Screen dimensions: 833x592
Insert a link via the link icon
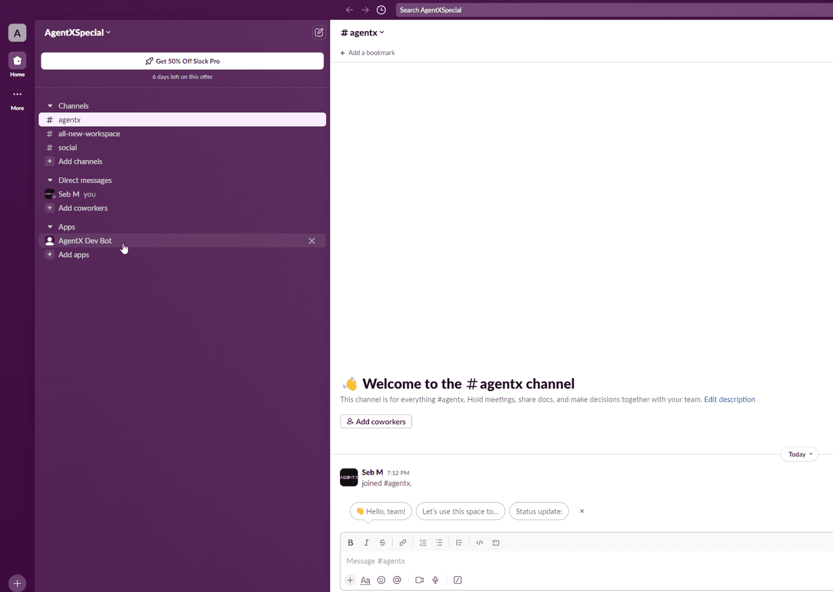pos(403,543)
